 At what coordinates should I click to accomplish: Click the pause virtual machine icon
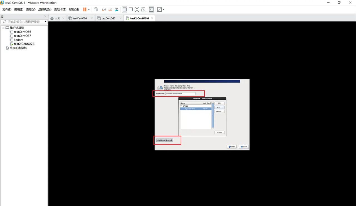(x=85, y=9)
